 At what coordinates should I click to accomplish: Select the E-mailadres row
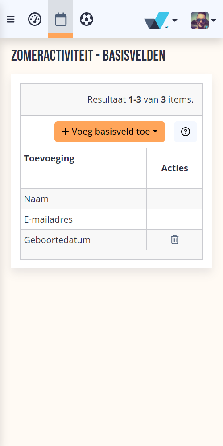pos(111,219)
